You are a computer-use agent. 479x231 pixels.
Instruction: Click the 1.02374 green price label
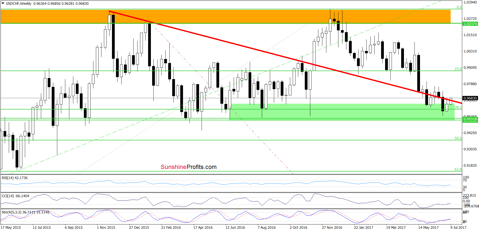(x=470, y=24)
